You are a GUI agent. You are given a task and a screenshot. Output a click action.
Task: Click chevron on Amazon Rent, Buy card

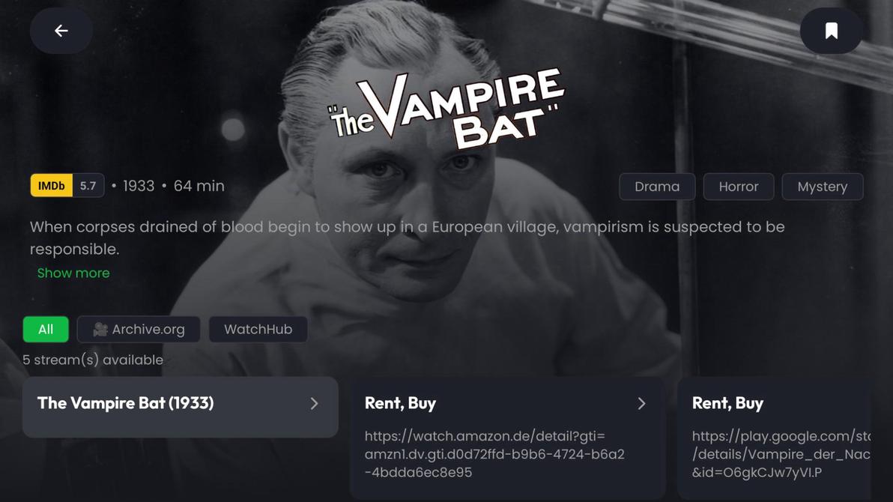click(x=642, y=403)
